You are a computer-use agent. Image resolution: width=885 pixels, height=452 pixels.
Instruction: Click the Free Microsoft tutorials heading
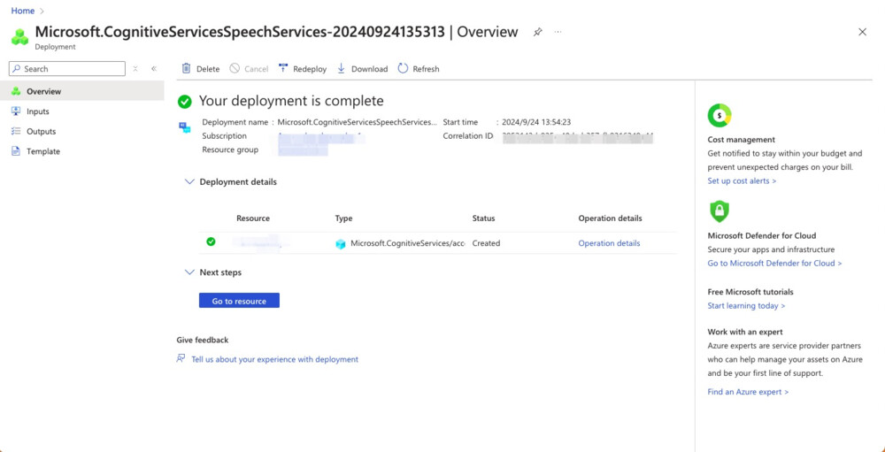point(750,292)
